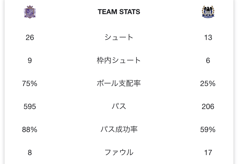Click the home team's 9 shots-on-target value
This screenshot has height=164, width=238.
point(30,60)
